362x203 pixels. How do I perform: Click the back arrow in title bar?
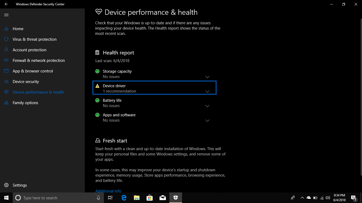[x=6, y=4]
